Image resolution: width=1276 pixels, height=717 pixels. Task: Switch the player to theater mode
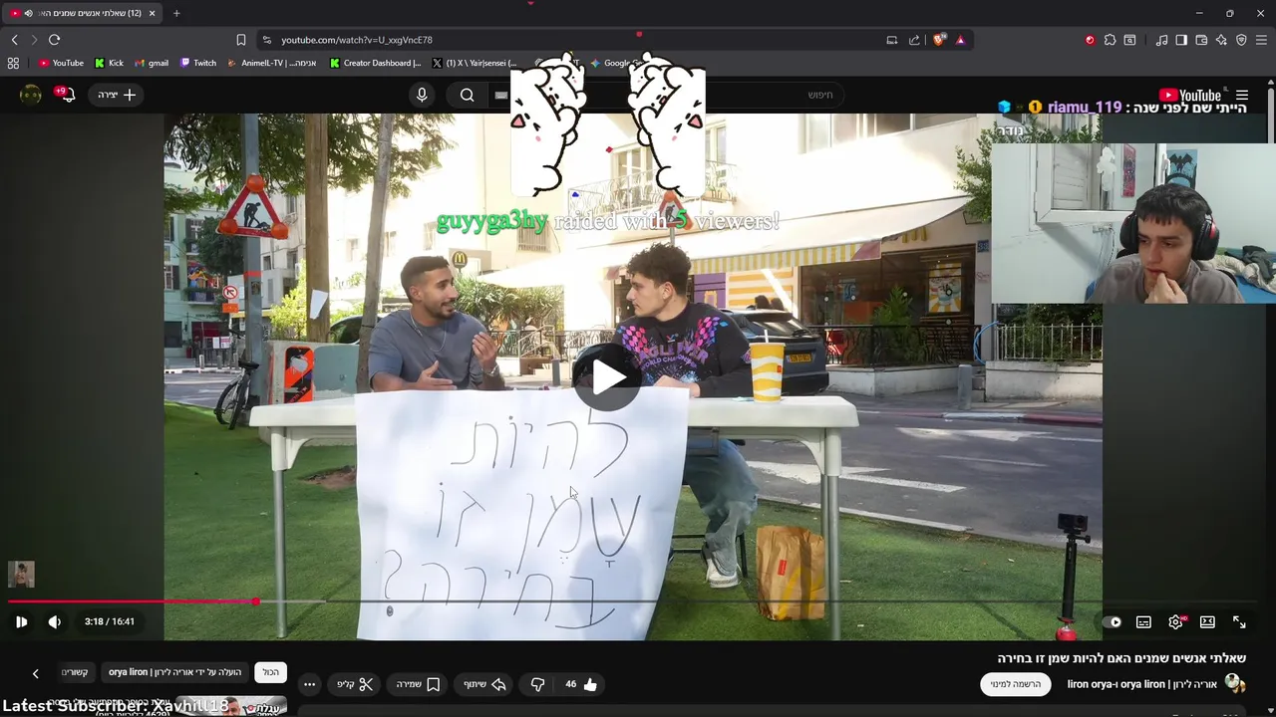pyautogui.click(x=1207, y=621)
